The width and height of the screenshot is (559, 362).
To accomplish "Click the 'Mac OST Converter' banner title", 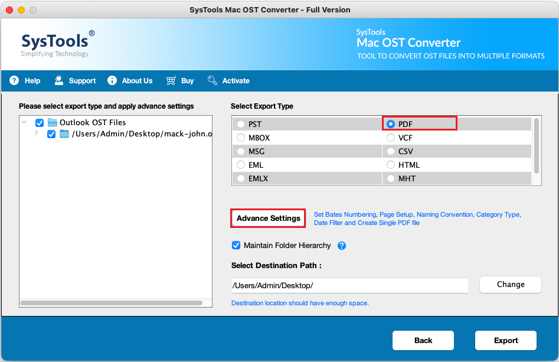I will [408, 43].
